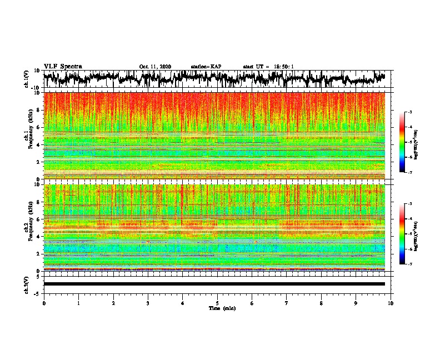Click the 'VLF Spectra' plot title
Image resolution: width=440 pixels, height=340 pixels.
pyautogui.click(x=63, y=67)
